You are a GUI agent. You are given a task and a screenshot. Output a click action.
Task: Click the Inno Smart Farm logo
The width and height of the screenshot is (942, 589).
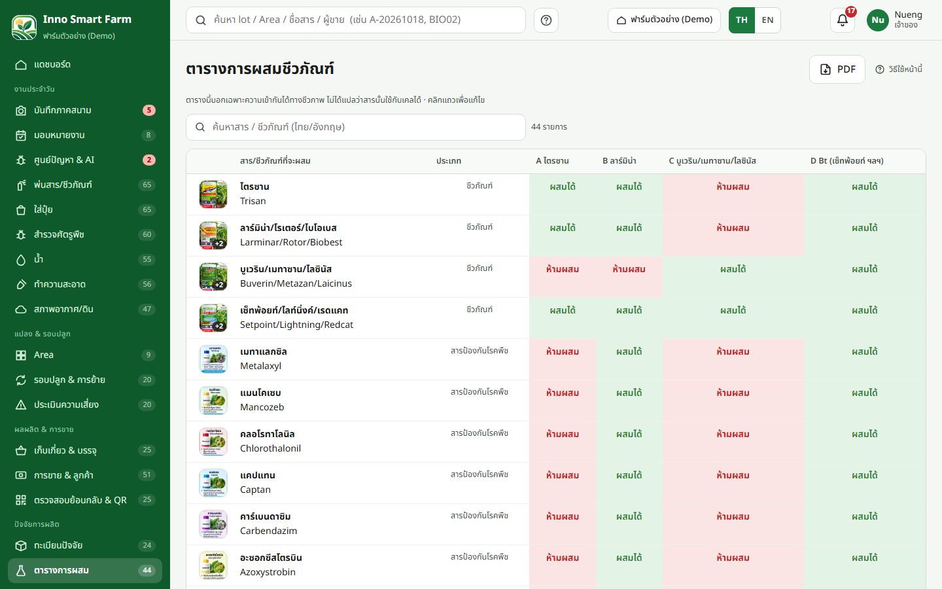pos(24,27)
